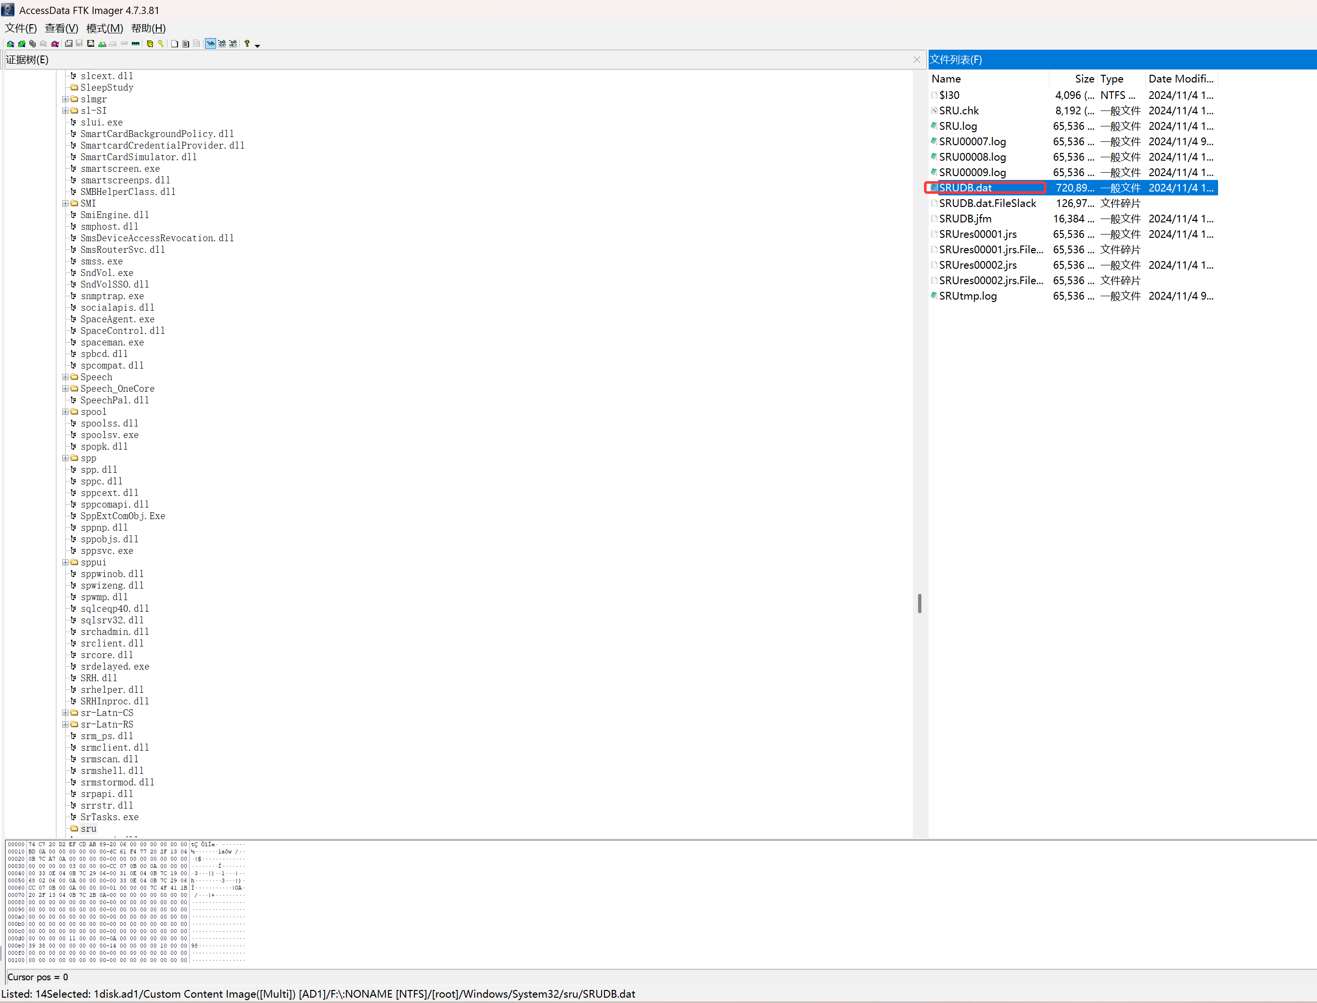The image size is (1317, 1003).
Task: Click Obtain Protected Files safe icon
Action: tap(150, 43)
